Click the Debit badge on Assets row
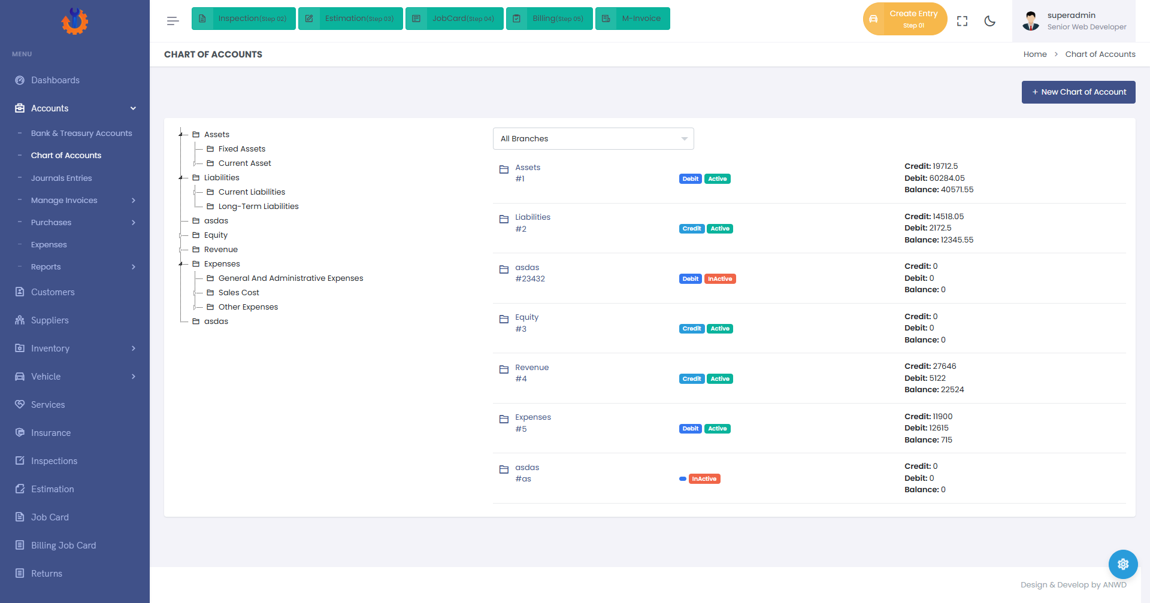The height and width of the screenshot is (603, 1150). point(691,179)
